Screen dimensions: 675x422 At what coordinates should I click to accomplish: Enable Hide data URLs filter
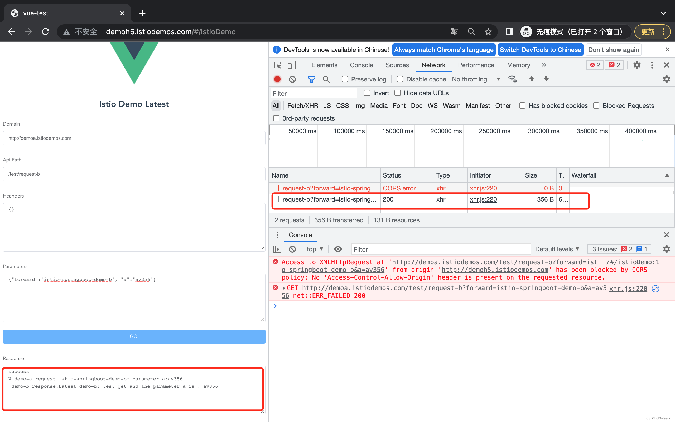pos(398,93)
